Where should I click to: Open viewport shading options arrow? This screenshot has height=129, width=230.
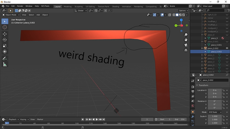click(187, 15)
